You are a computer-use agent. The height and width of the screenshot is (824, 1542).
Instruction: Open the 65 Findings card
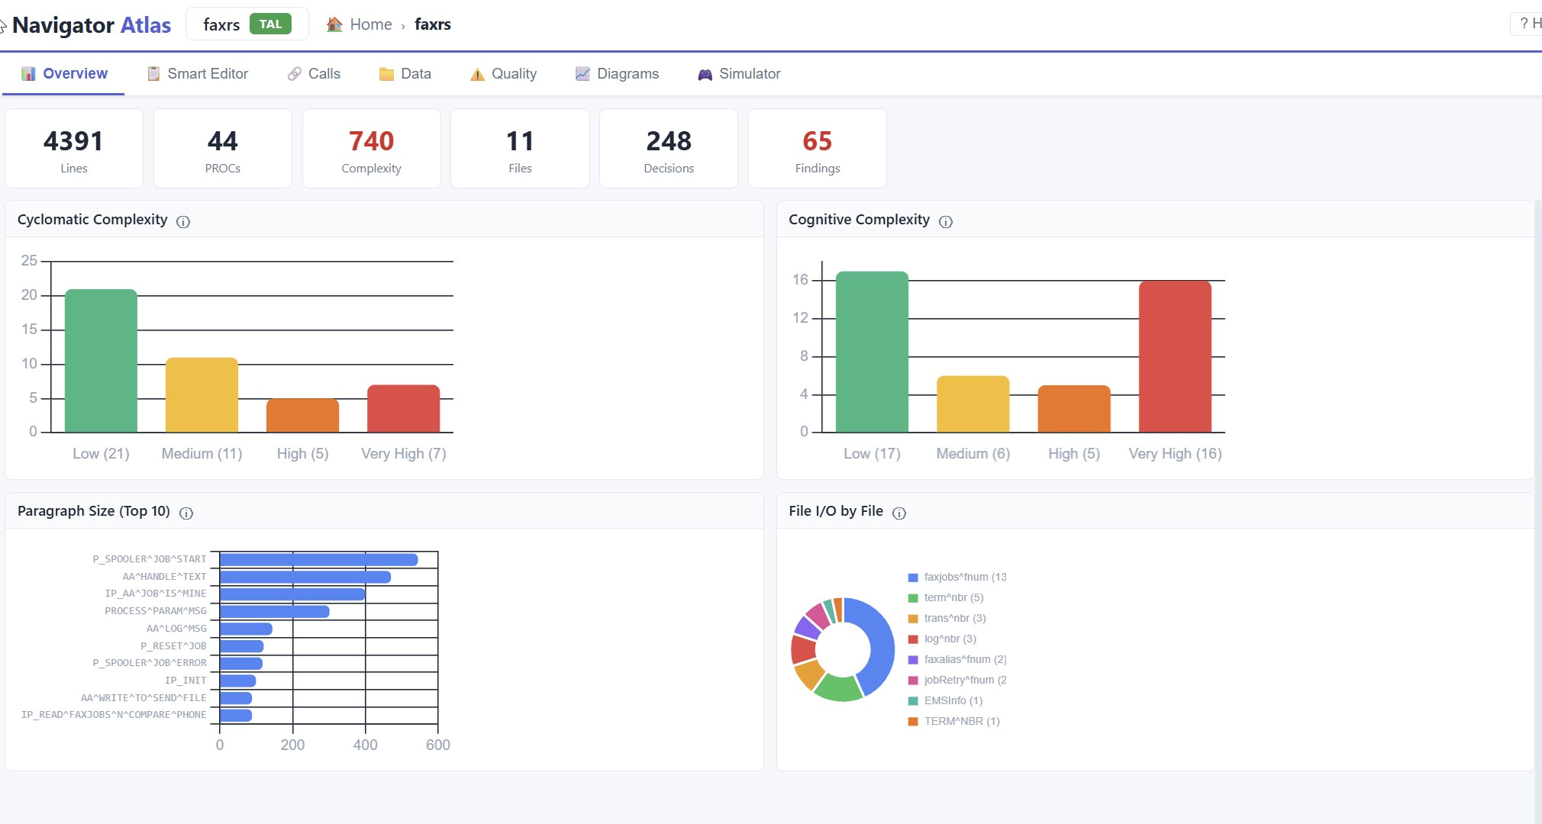coord(818,149)
